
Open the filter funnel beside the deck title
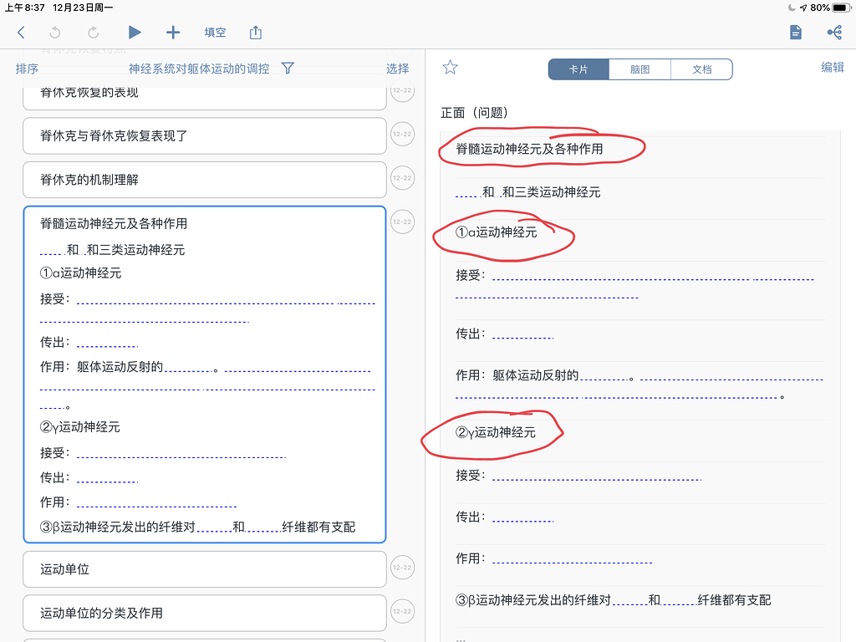(x=287, y=69)
